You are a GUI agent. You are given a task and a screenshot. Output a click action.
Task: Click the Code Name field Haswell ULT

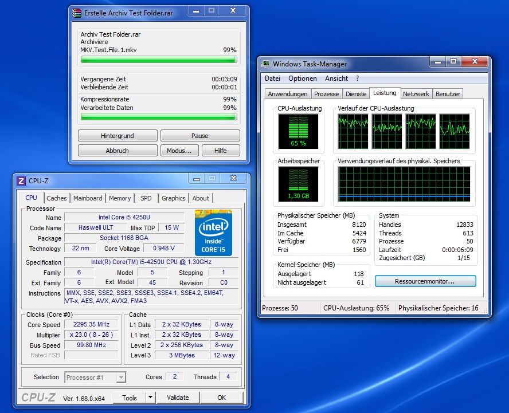[x=95, y=228]
